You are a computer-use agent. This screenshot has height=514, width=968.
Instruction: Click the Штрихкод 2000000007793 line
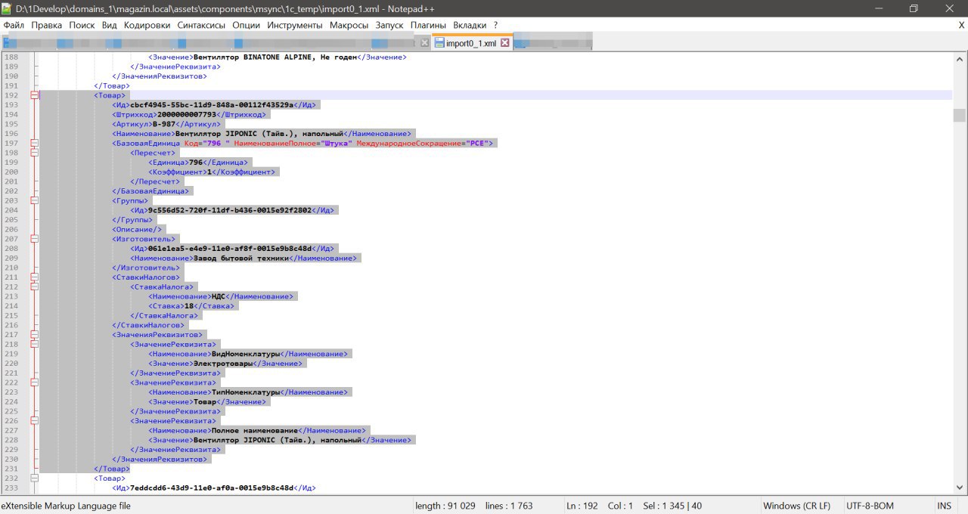tap(189, 114)
